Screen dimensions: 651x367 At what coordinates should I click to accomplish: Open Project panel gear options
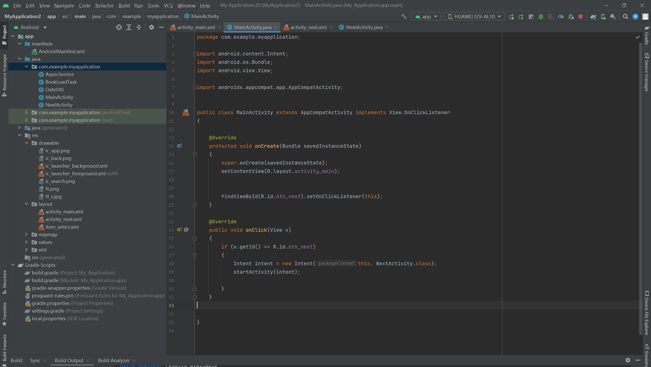[151, 27]
